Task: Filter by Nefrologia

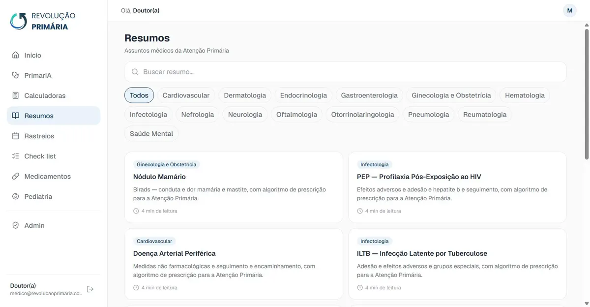Action: click(x=198, y=115)
